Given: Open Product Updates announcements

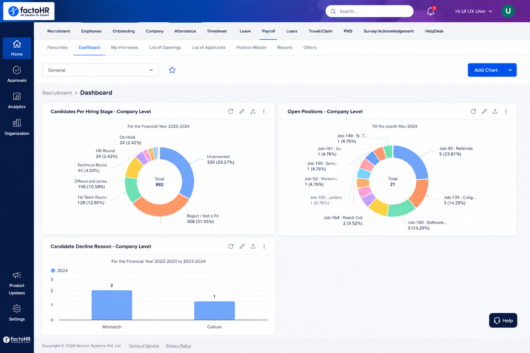Looking at the screenshot, I should click(17, 283).
